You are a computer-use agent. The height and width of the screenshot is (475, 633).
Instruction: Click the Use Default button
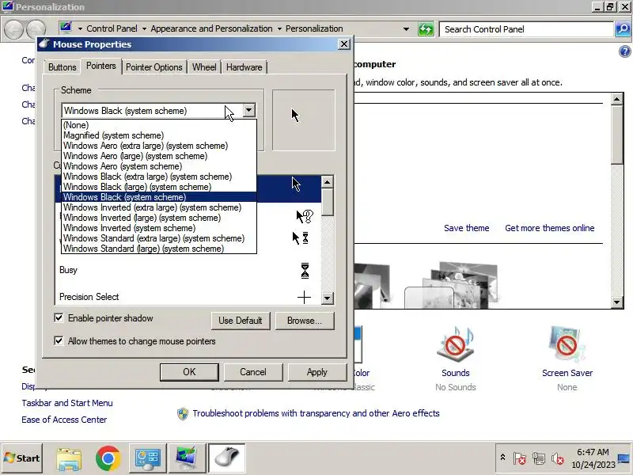(x=241, y=321)
